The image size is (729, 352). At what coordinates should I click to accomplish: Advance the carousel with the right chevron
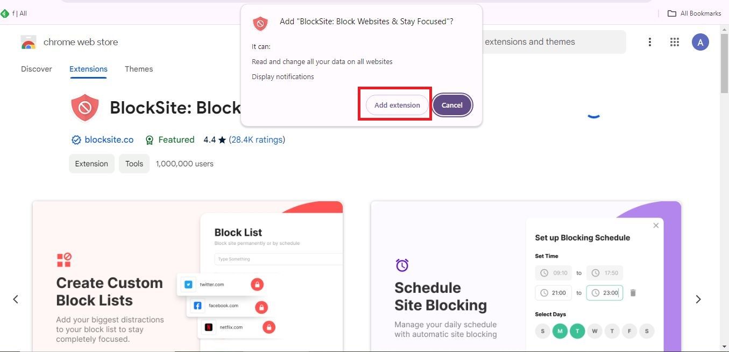coord(698,299)
